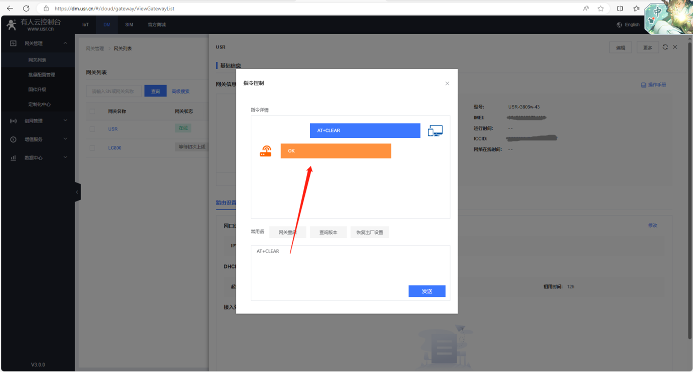This screenshot has height=372, width=693.
Task: Click the orange router icon in dialog
Action: [x=265, y=151]
